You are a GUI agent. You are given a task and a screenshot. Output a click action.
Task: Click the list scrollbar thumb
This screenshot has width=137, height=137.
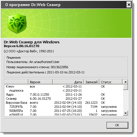tap(125, 87)
